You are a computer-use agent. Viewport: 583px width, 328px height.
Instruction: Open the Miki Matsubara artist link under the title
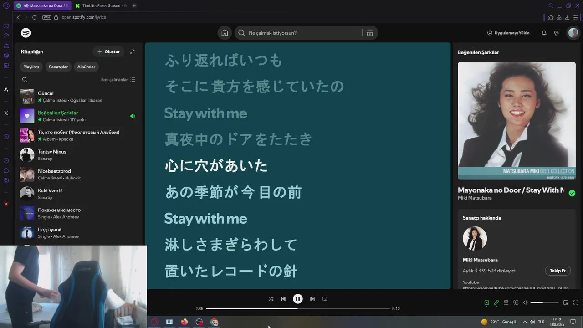click(x=475, y=198)
